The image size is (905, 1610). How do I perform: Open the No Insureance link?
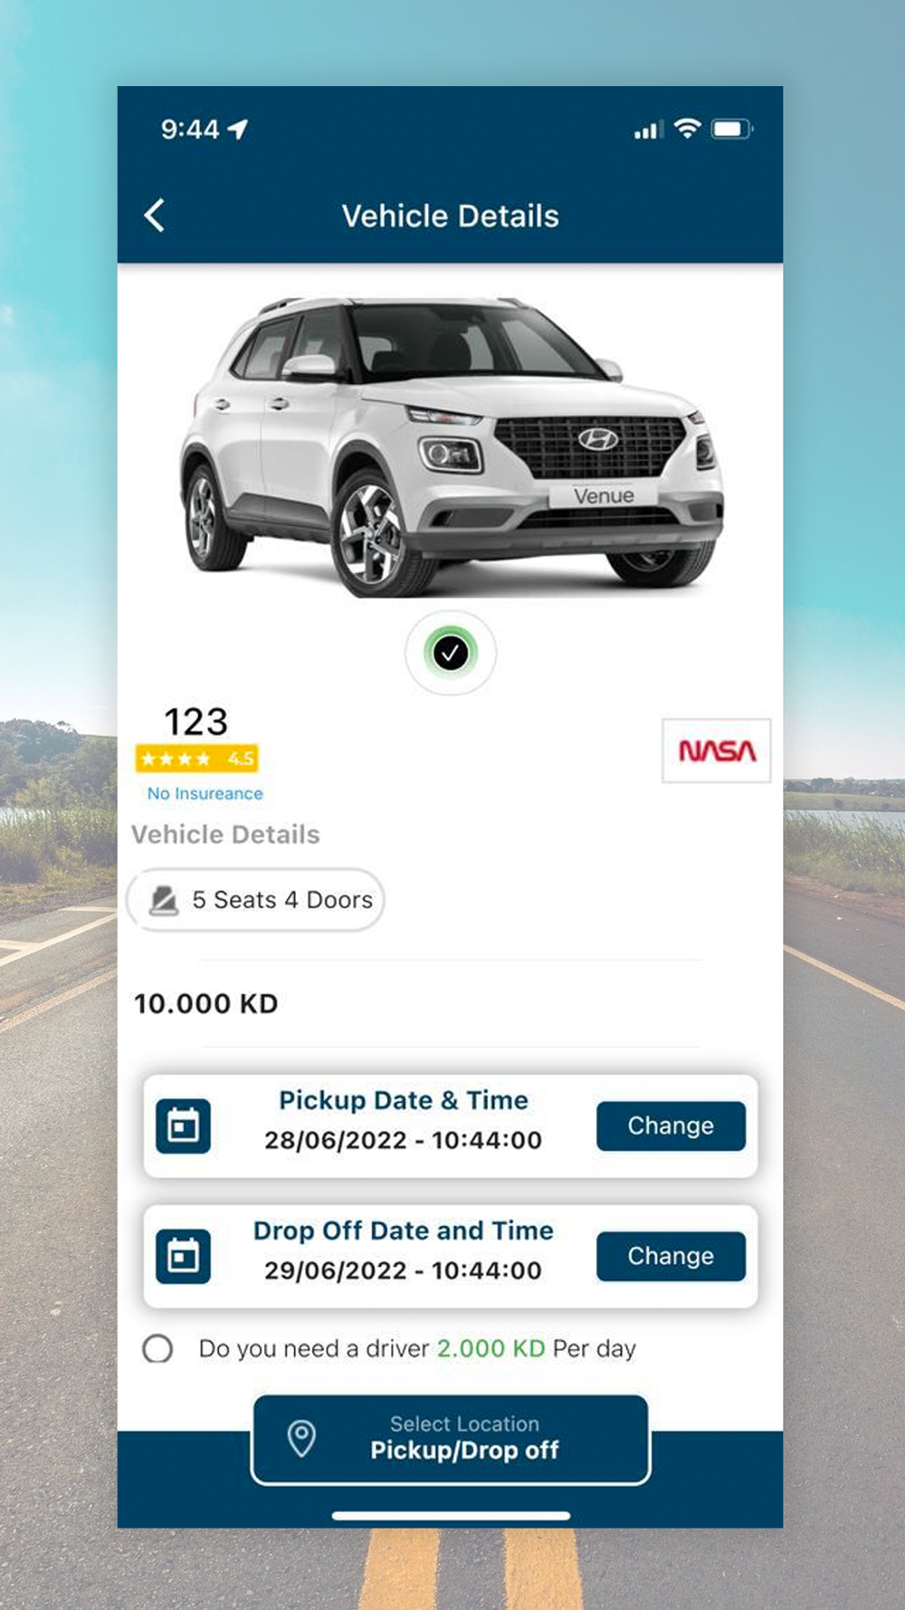click(205, 793)
